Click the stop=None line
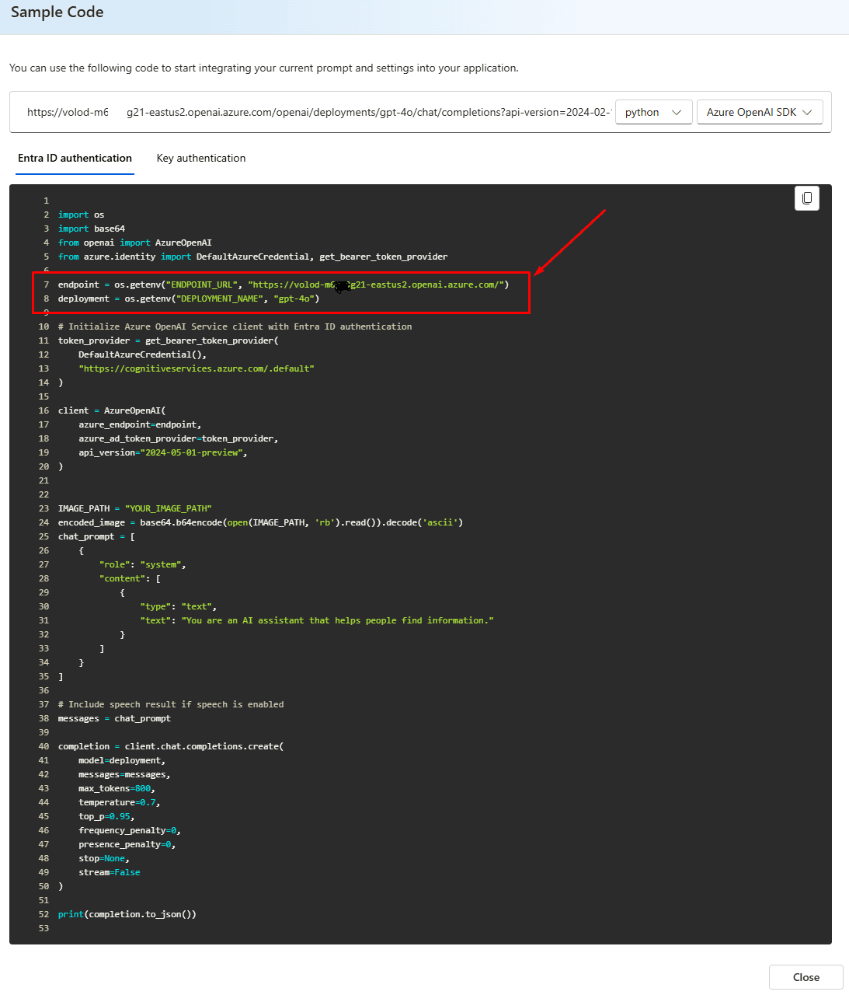This screenshot has height=995, width=849. click(104, 858)
